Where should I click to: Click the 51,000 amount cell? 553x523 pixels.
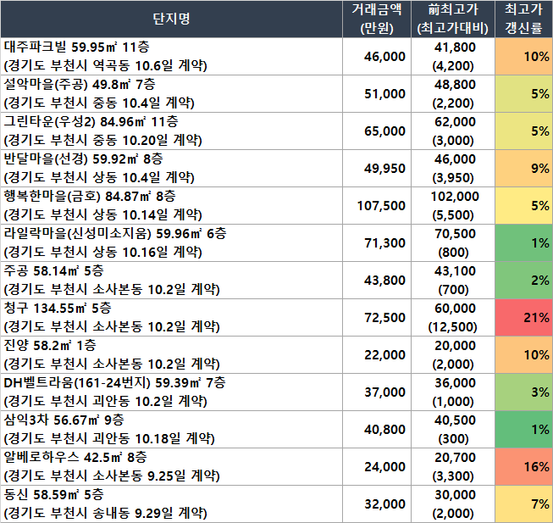point(377,94)
